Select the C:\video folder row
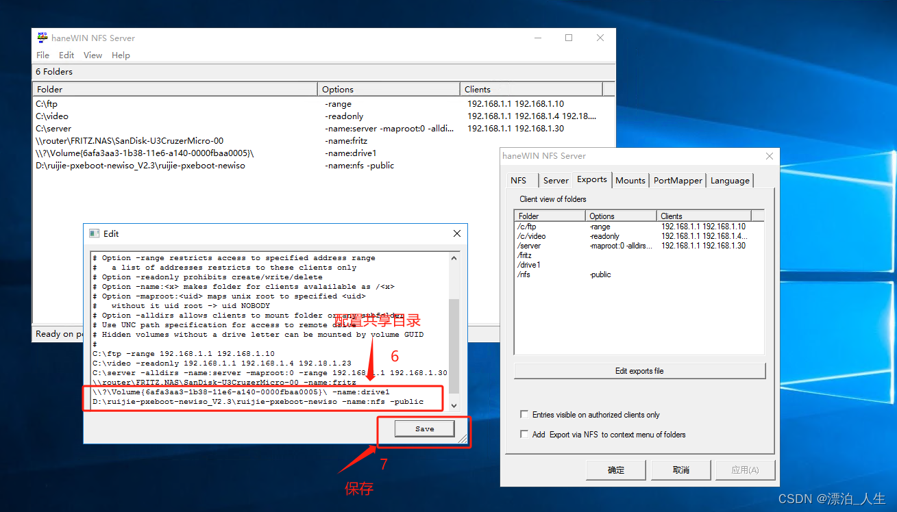The image size is (897, 512). pyautogui.click(x=54, y=116)
